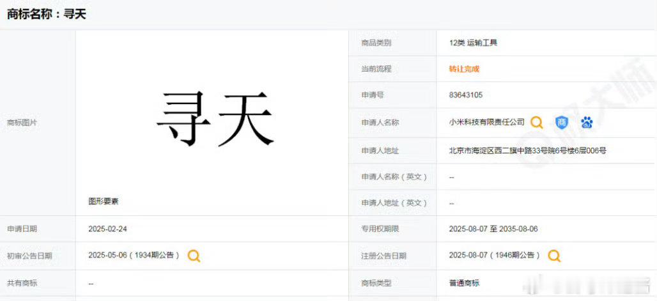Screen dimensions: 657x301
Task: Click the 初审公告日期 field label
Action: tap(30, 256)
